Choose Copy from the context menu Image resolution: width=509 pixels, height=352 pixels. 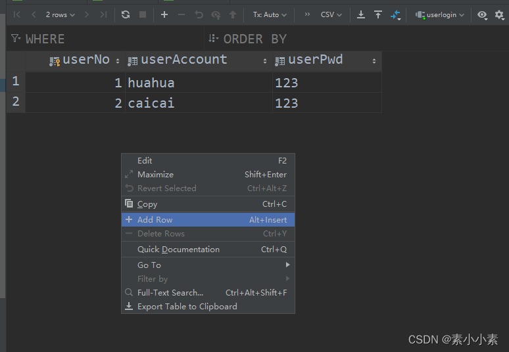[x=208, y=204]
